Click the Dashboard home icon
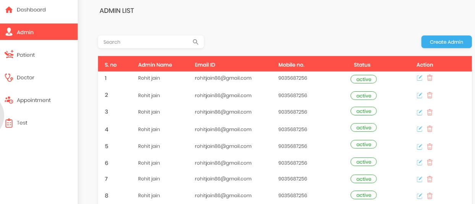 point(9,10)
